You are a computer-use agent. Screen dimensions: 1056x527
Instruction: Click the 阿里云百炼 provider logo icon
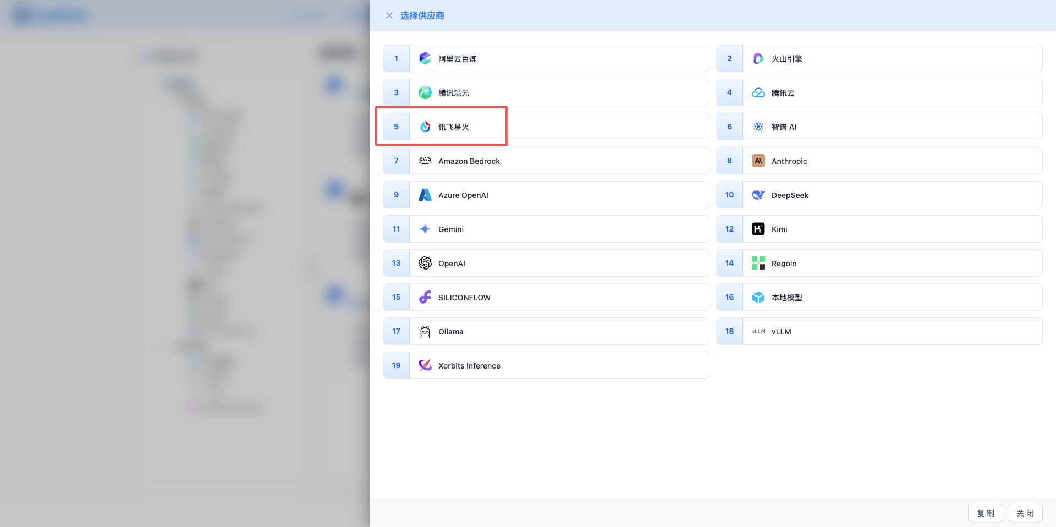tap(425, 58)
